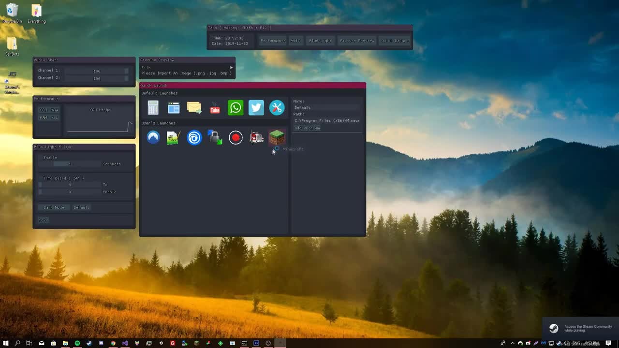Click the wrench and screwdriver tools icon
Screen dimensions: 619x348
point(277,108)
